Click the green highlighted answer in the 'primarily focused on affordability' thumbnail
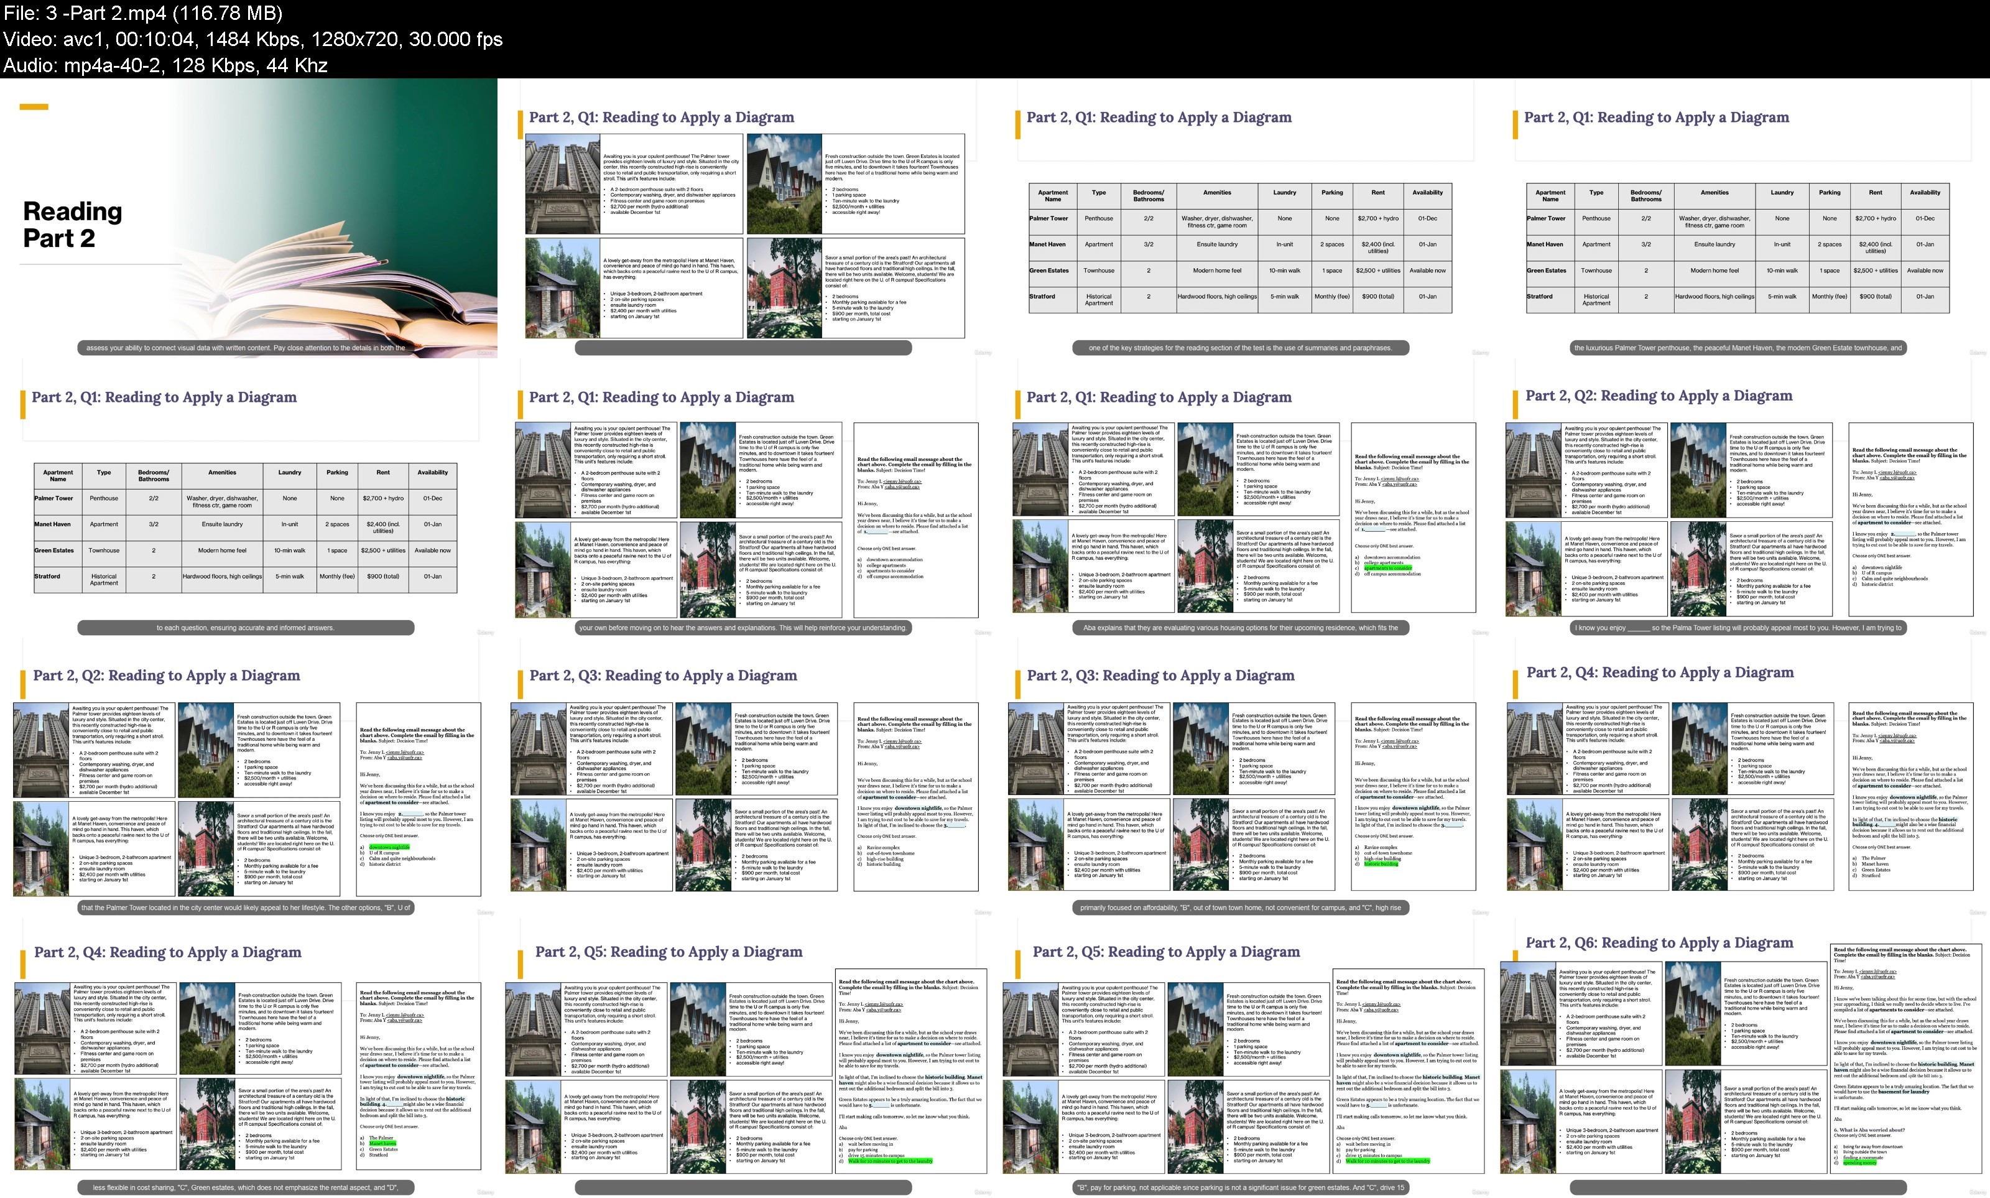 pos(1381,864)
